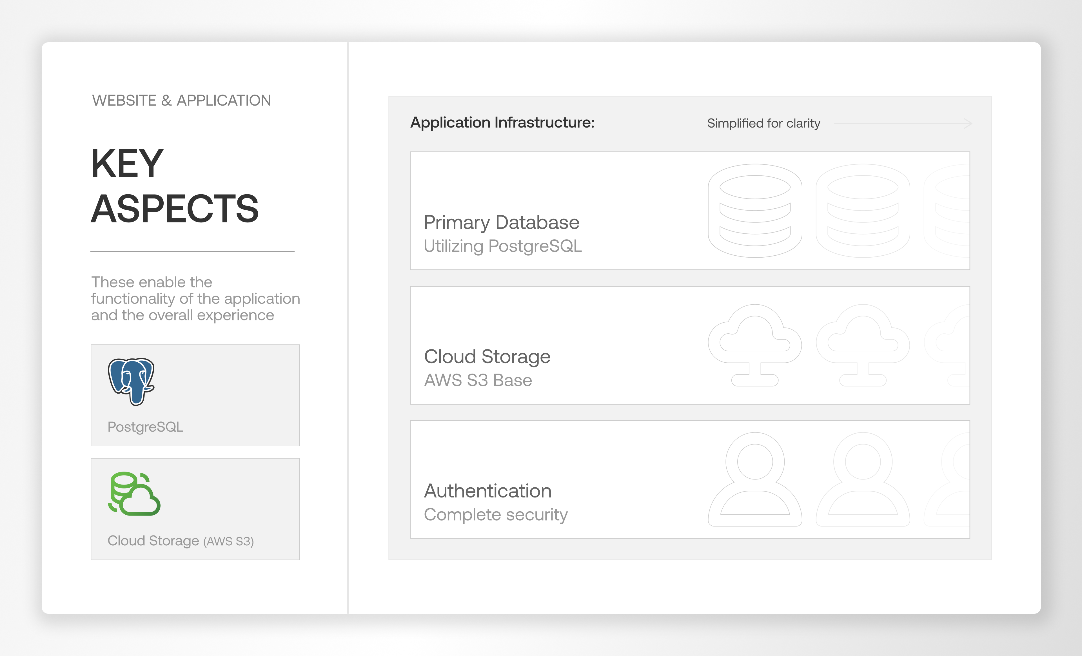Click the Authentication heading
The image size is (1082, 656).
click(x=487, y=490)
